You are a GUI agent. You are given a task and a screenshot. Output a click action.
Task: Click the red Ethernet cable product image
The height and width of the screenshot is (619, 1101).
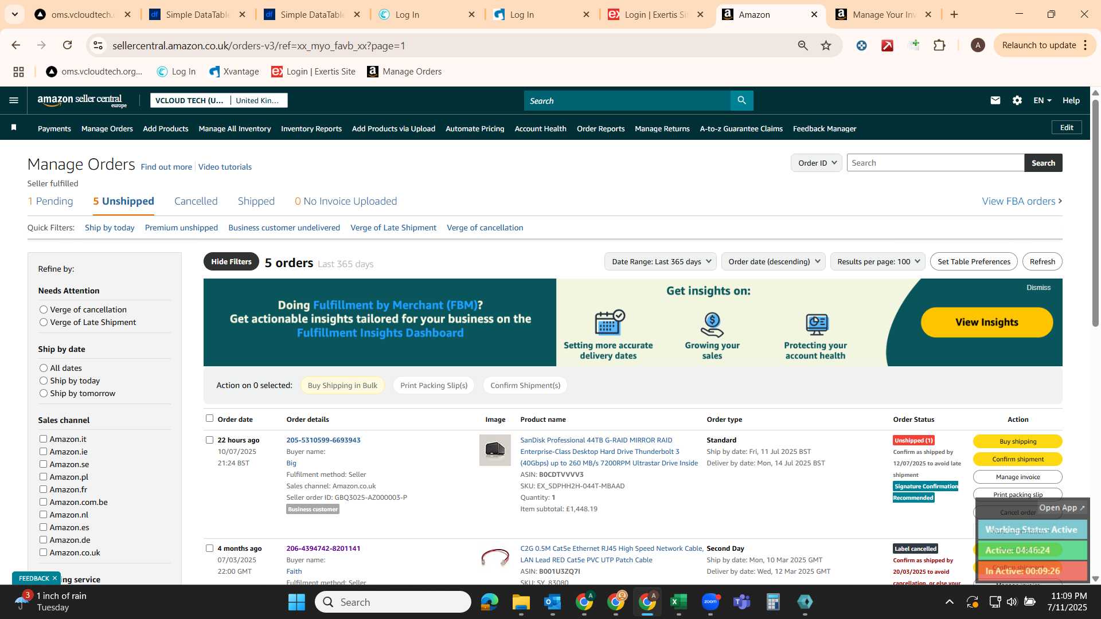click(x=495, y=557)
